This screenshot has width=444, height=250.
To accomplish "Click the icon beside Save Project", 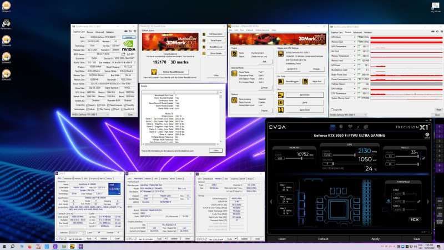I will (204, 41).
